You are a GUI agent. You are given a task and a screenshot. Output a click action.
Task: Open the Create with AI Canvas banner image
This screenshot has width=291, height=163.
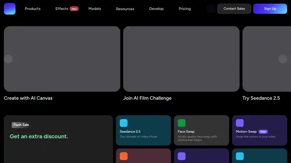[62, 59]
